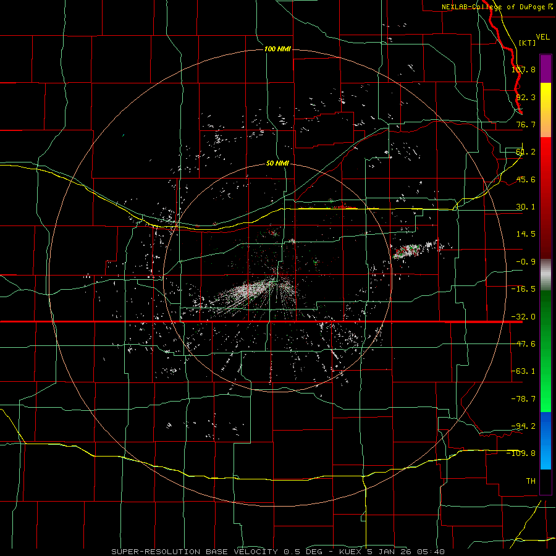Click the 50 NMI range ring label

coord(277,164)
